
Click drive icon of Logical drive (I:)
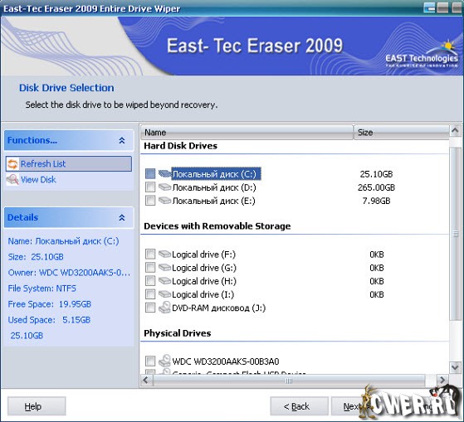[x=165, y=294]
